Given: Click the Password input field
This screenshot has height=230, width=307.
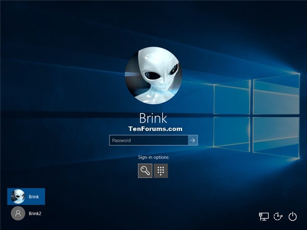Looking at the screenshot, I should click(x=149, y=140).
